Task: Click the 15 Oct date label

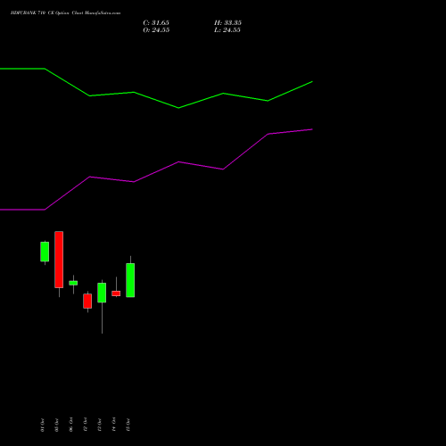Action: (x=128, y=425)
